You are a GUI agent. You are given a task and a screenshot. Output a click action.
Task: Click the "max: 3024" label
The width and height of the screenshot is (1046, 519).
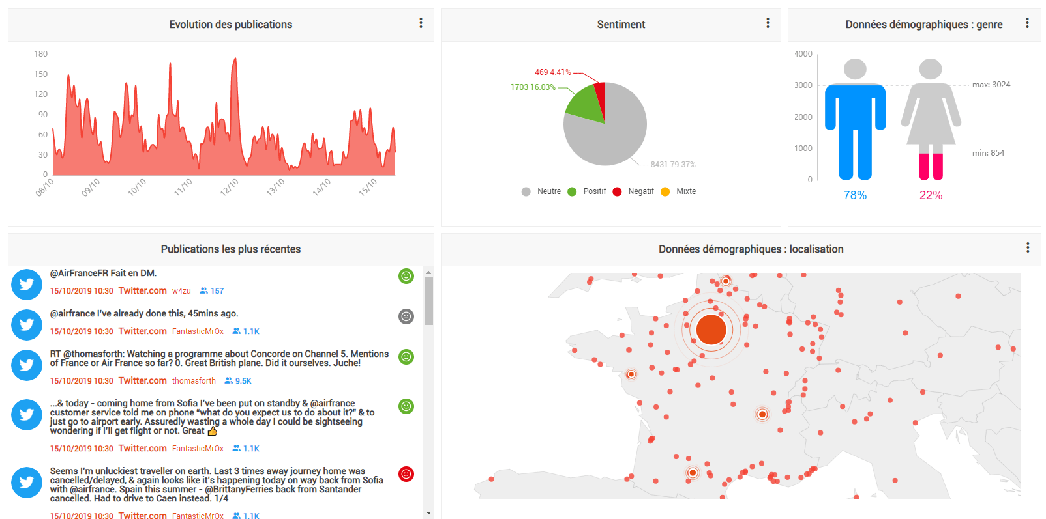point(991,85)
